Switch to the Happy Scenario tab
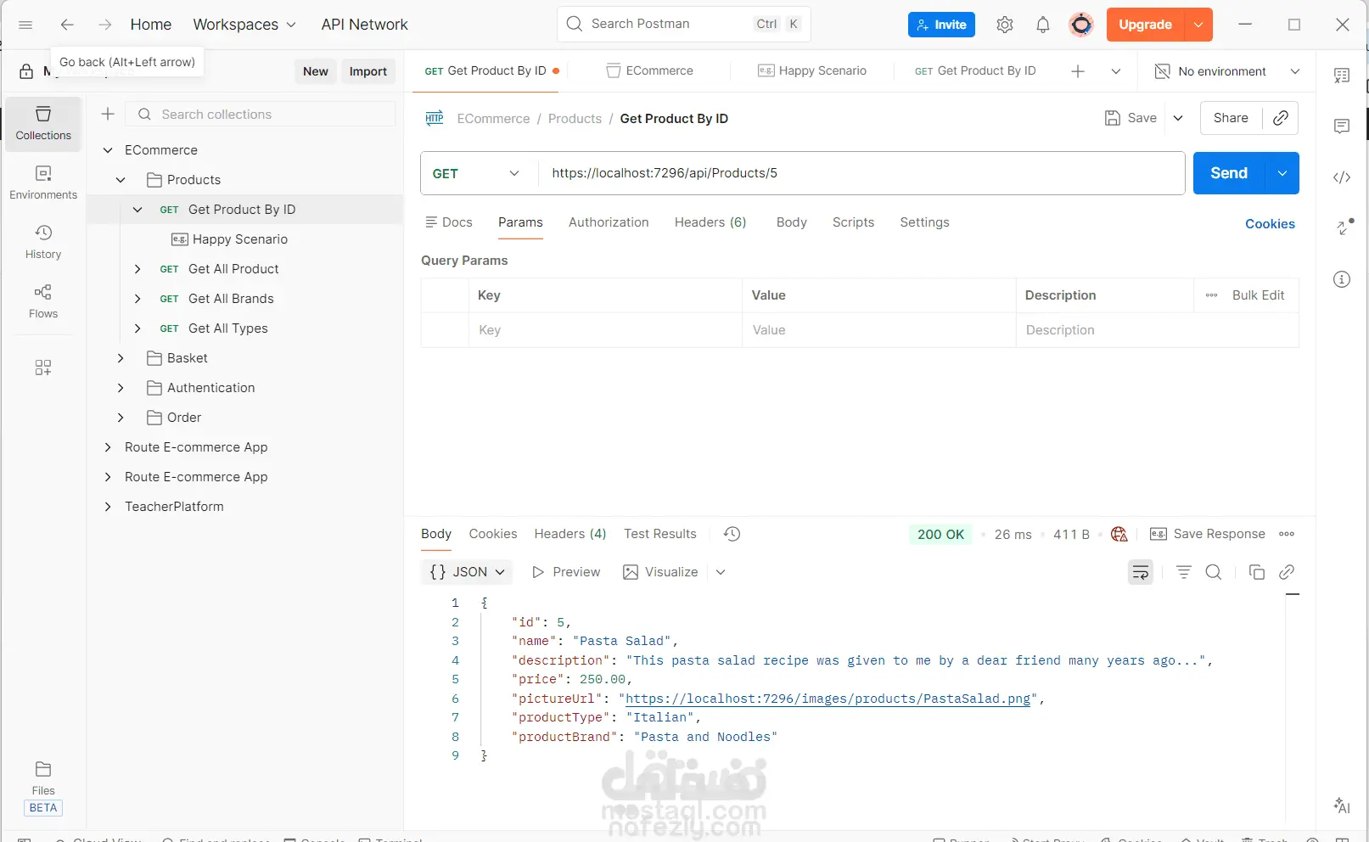This screenshot has width=1369, height=842. [x=812, y=71]
